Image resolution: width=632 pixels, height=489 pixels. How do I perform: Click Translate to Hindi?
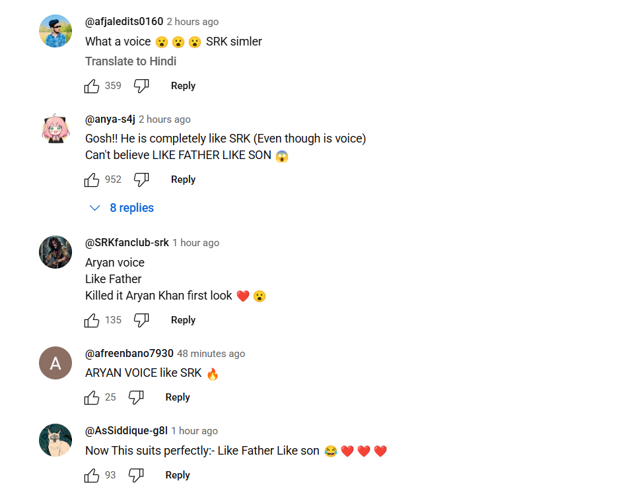(131, 61)
